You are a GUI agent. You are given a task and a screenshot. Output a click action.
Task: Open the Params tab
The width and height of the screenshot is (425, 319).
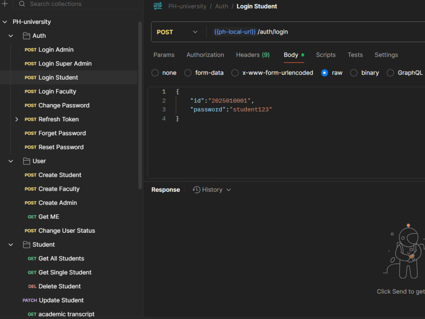[x=164, y=55]
